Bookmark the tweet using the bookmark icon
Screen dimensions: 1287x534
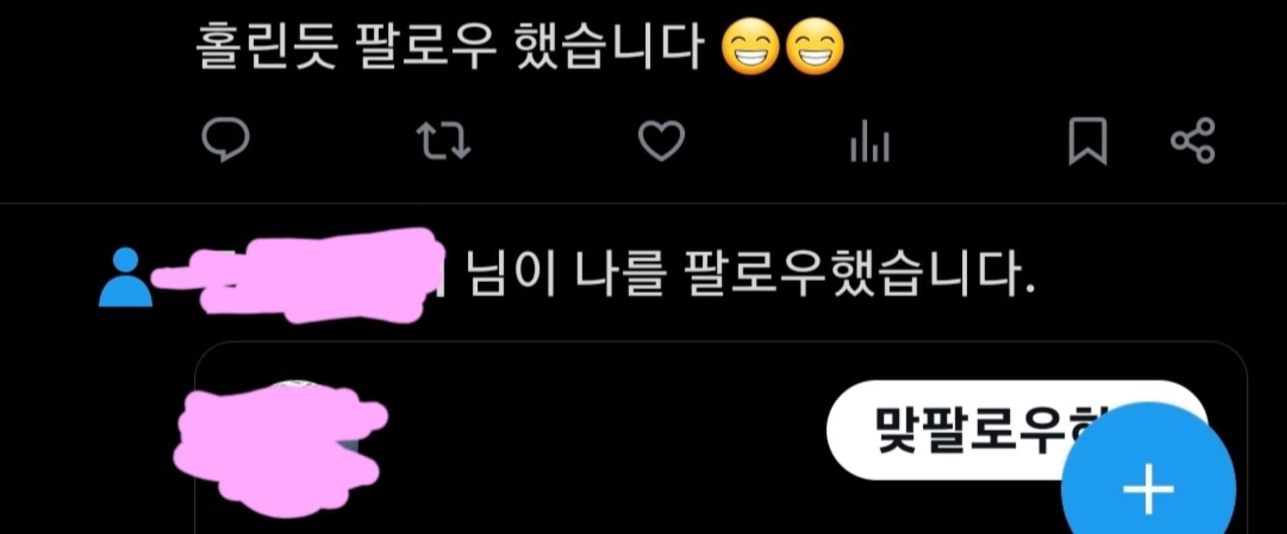point(1088,141)
